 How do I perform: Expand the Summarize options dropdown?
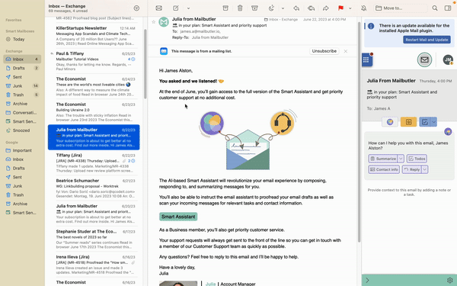click(401, 159)
